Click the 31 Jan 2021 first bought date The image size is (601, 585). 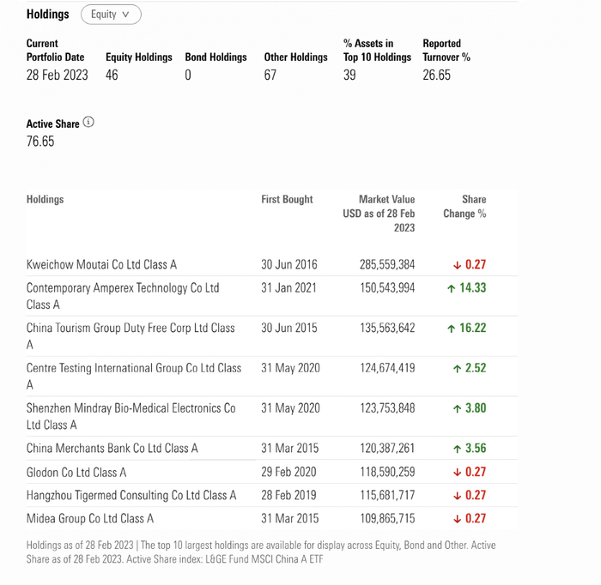pyautogui.click(x=289, y=288)
